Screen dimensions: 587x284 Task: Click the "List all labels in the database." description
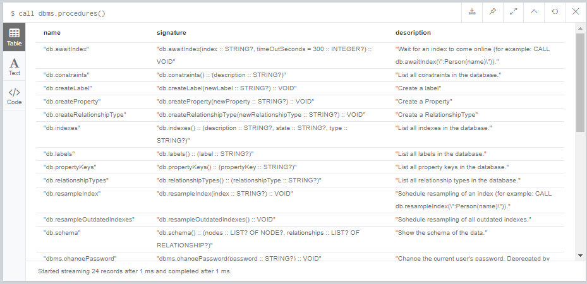click(x=440, y=153)
